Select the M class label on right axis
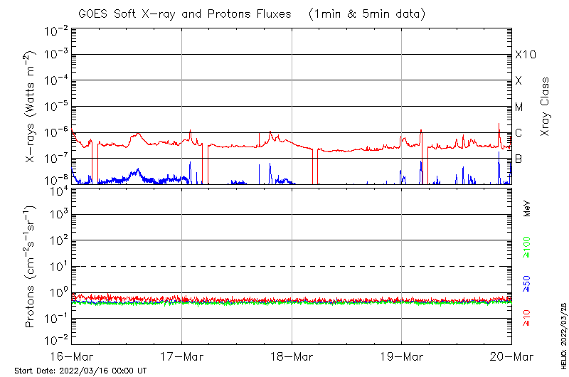569x377 pixels. (x=519, y=107)
